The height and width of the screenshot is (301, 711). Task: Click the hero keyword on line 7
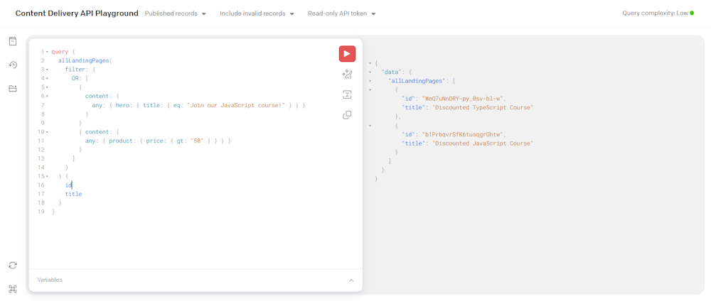click(122, 106)
